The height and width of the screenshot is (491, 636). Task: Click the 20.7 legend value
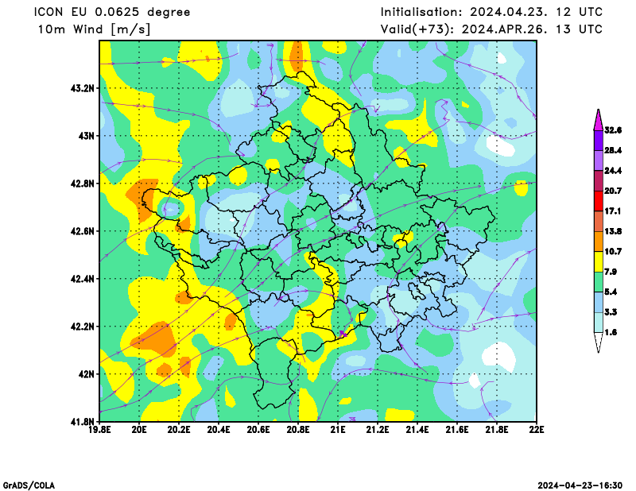[613, 191]
